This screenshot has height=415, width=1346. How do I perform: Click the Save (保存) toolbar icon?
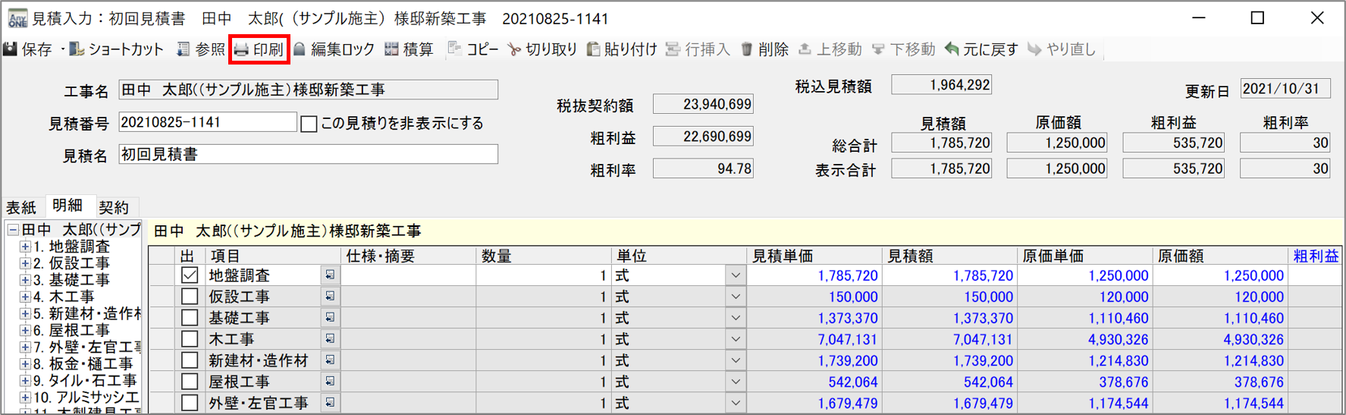pyautogui.click(x=11, y=49)
